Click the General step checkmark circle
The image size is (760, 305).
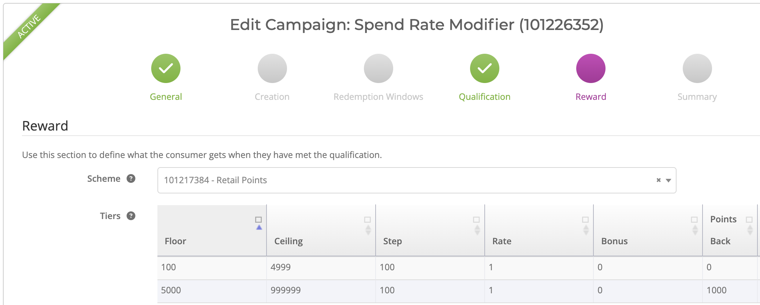click(x=166, y=68)
